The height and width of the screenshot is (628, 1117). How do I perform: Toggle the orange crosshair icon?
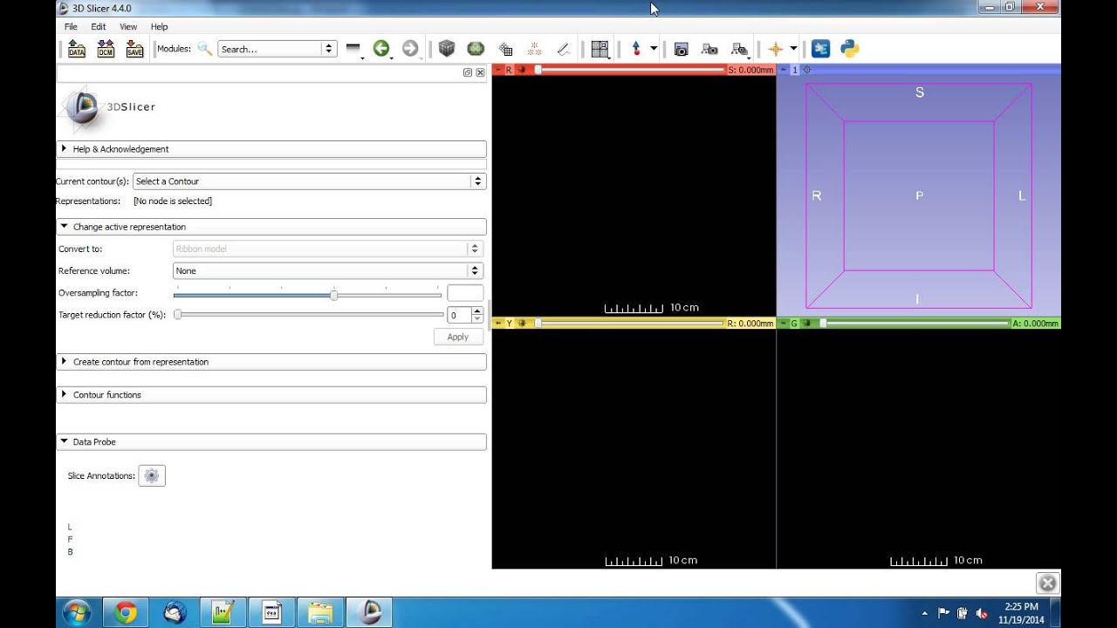pyautogui.click(x=775, y=49)
